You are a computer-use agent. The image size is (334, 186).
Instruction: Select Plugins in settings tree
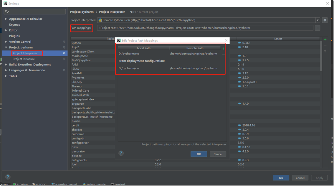(14, 36)
